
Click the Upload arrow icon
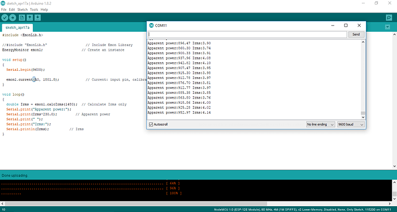pos(13,17)
